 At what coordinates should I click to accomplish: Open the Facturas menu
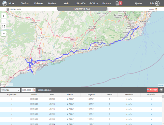tap(107, 4)
